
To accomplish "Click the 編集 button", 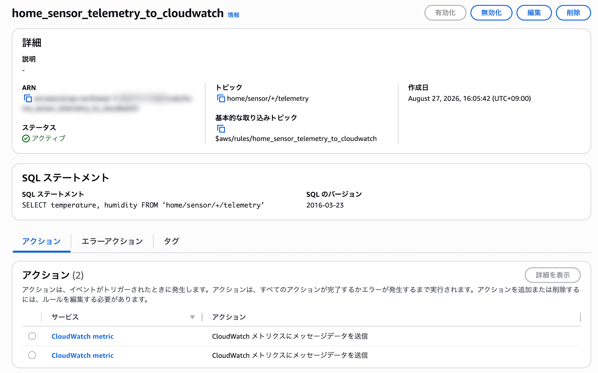I will [534, 13].
